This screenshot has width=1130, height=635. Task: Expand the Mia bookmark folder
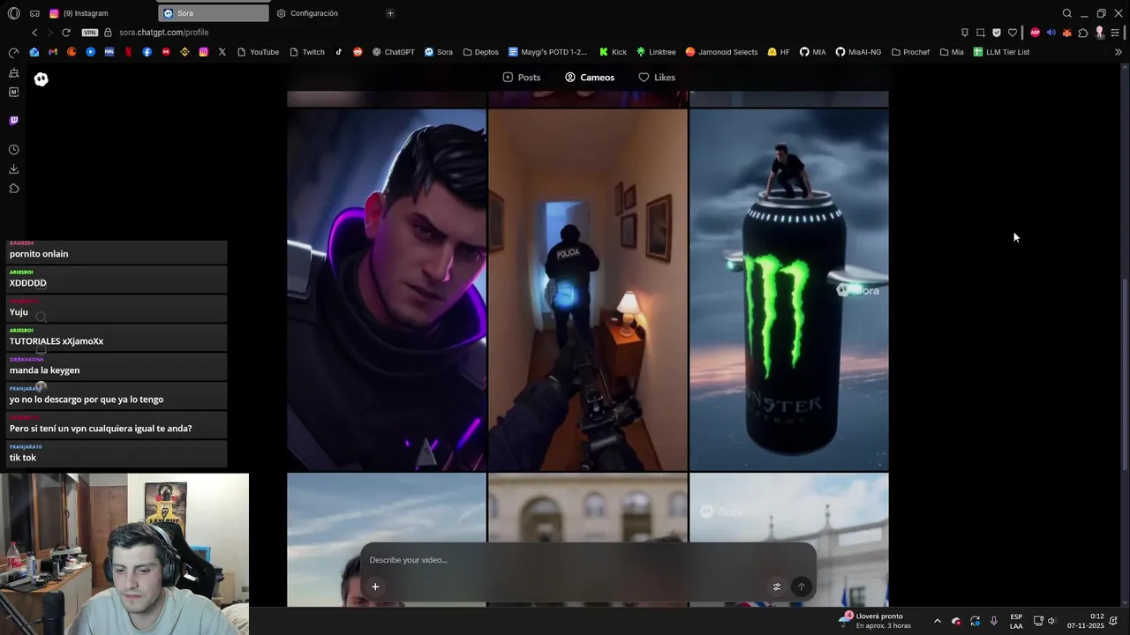coord(952,52)
